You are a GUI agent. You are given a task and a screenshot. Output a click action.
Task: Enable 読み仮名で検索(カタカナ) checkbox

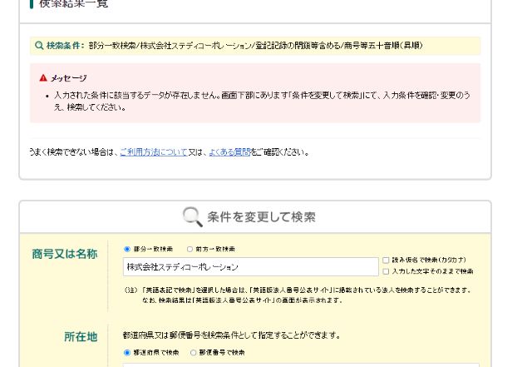click(386, 260)
